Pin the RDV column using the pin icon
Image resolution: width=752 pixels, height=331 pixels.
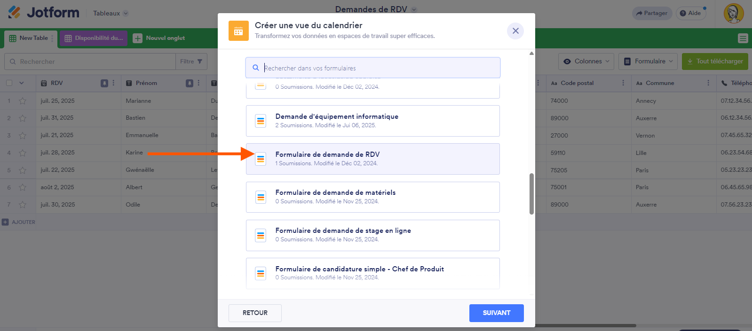105,83
